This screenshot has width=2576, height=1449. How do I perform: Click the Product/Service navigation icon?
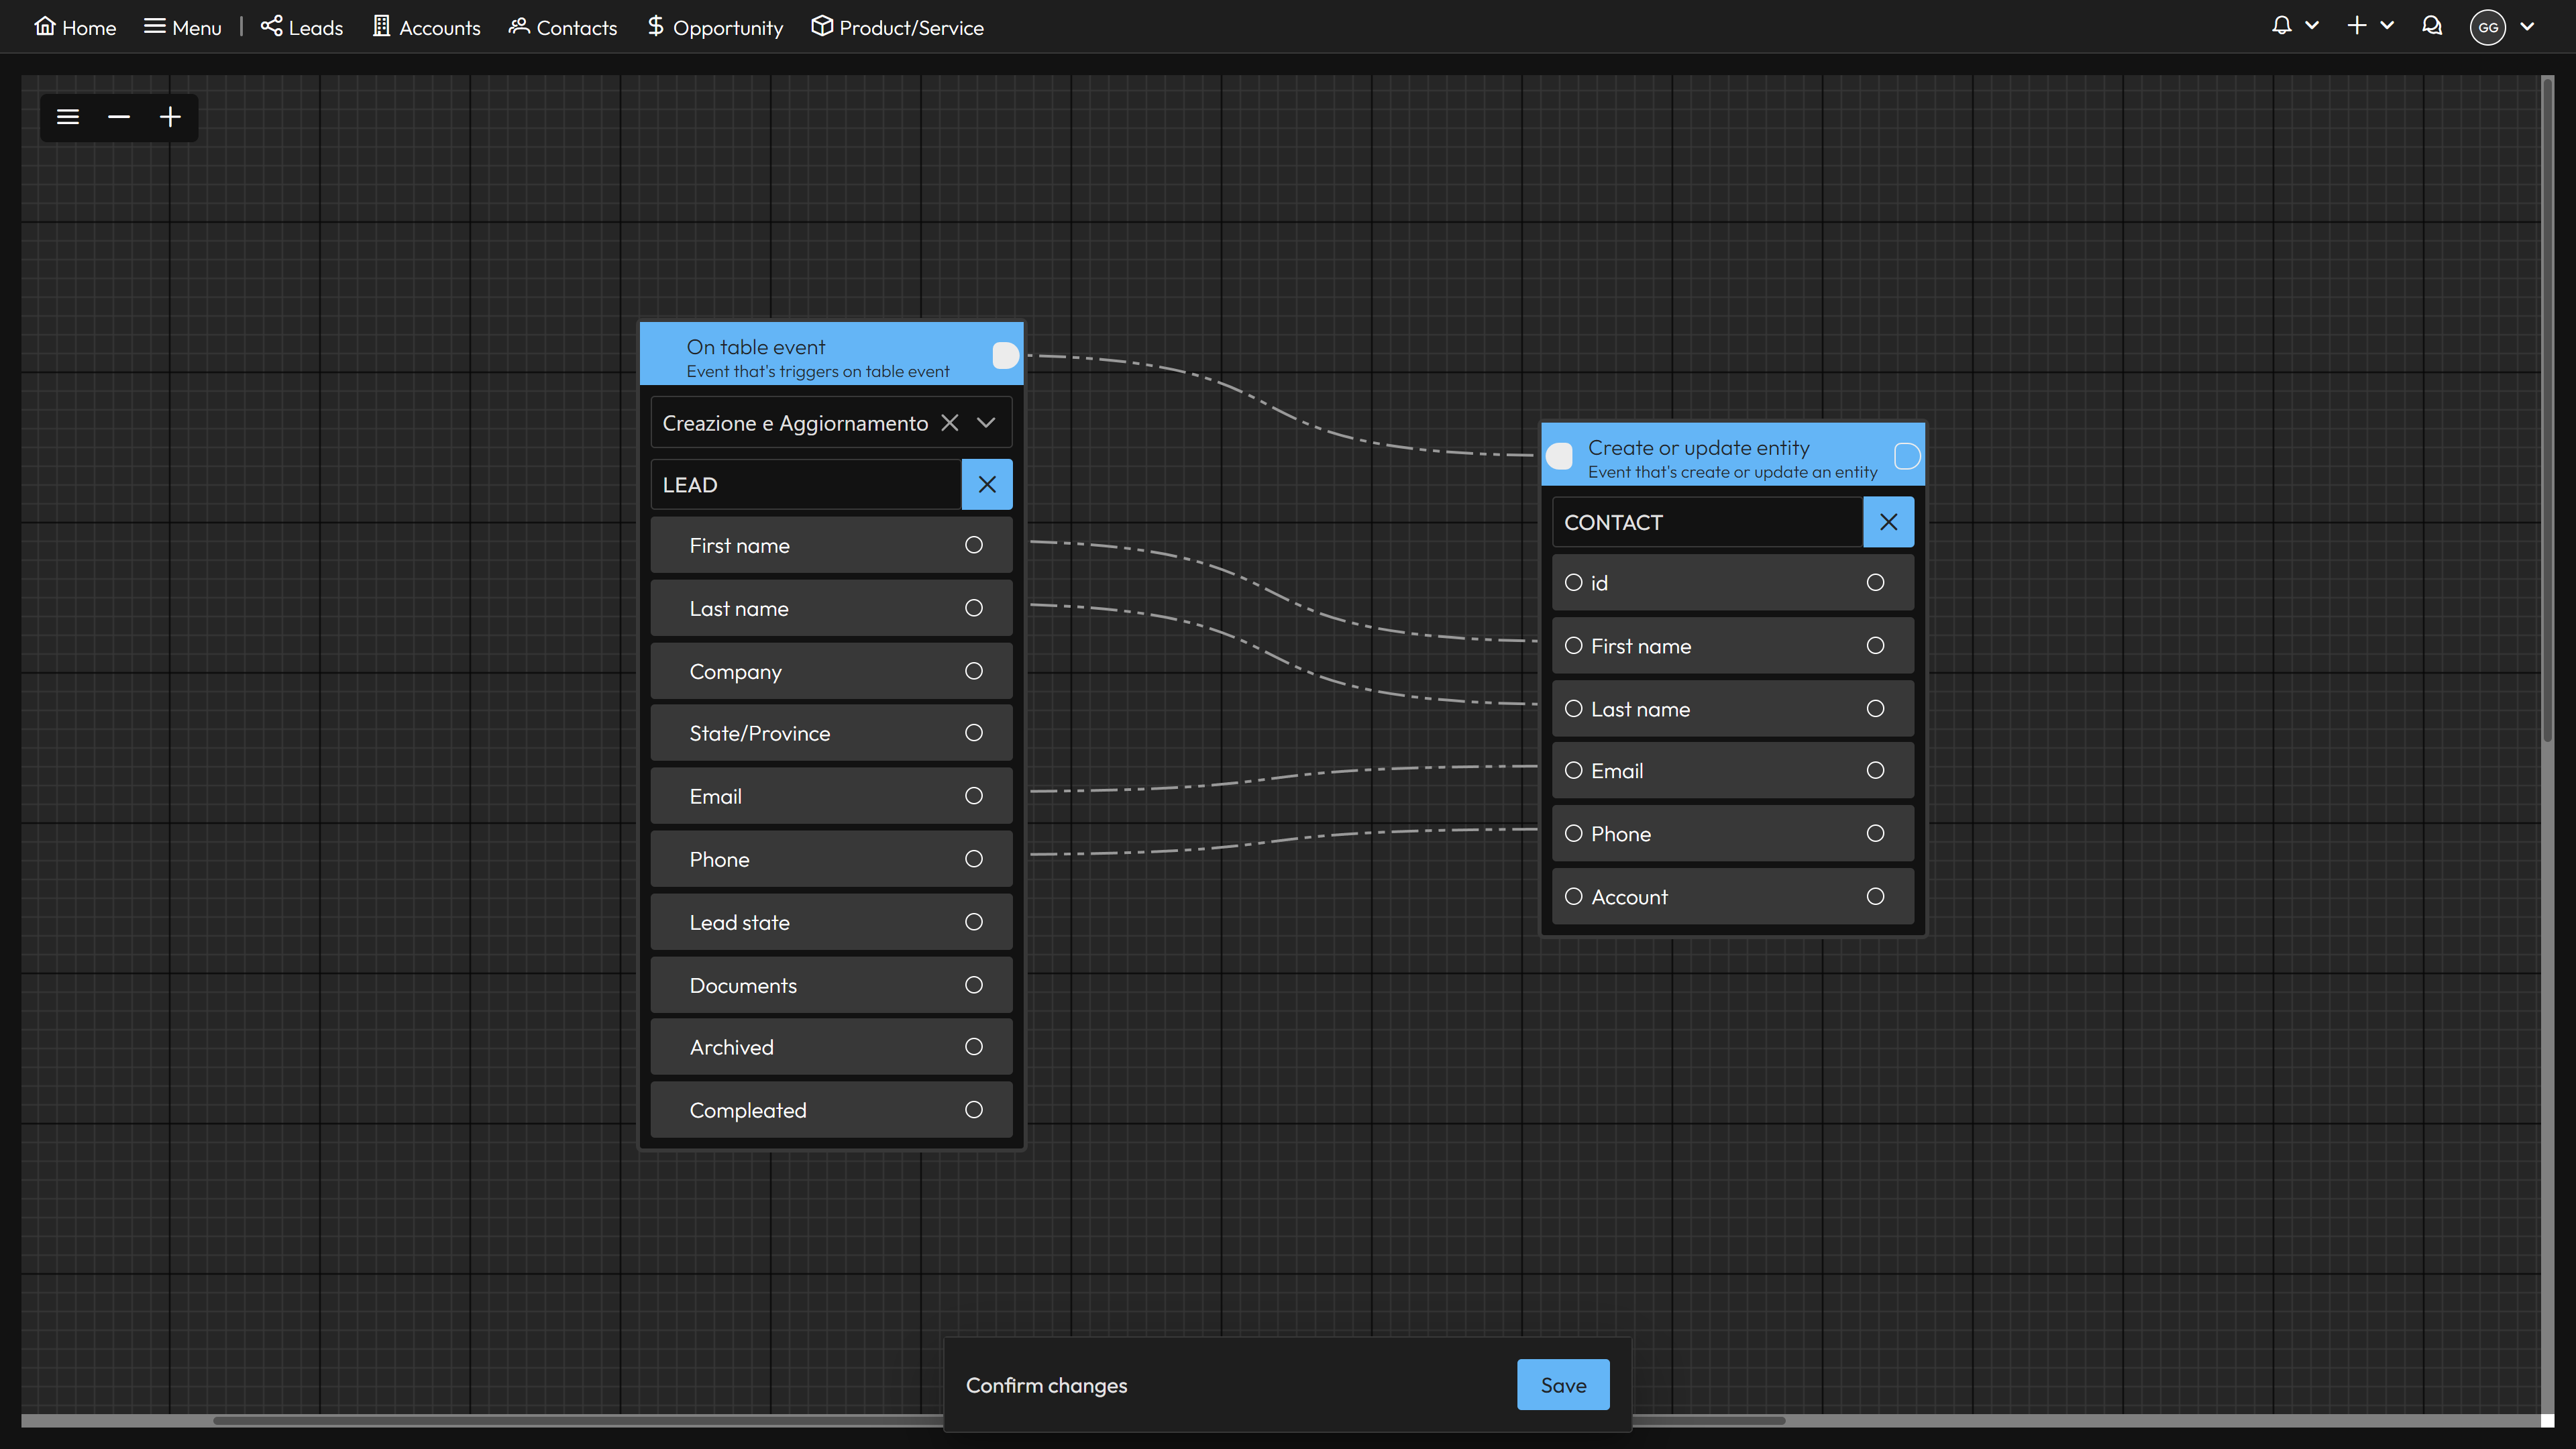pos(819,27)
